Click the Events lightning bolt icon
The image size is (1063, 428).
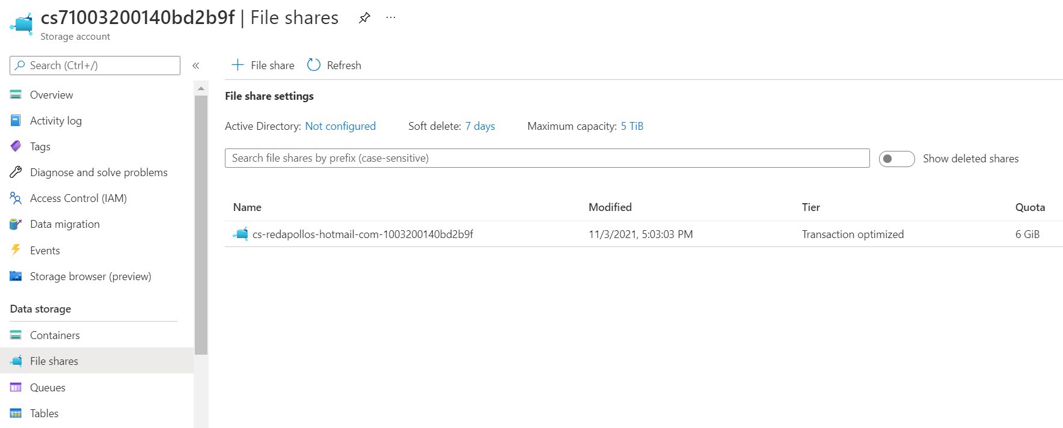pos(16,250)
